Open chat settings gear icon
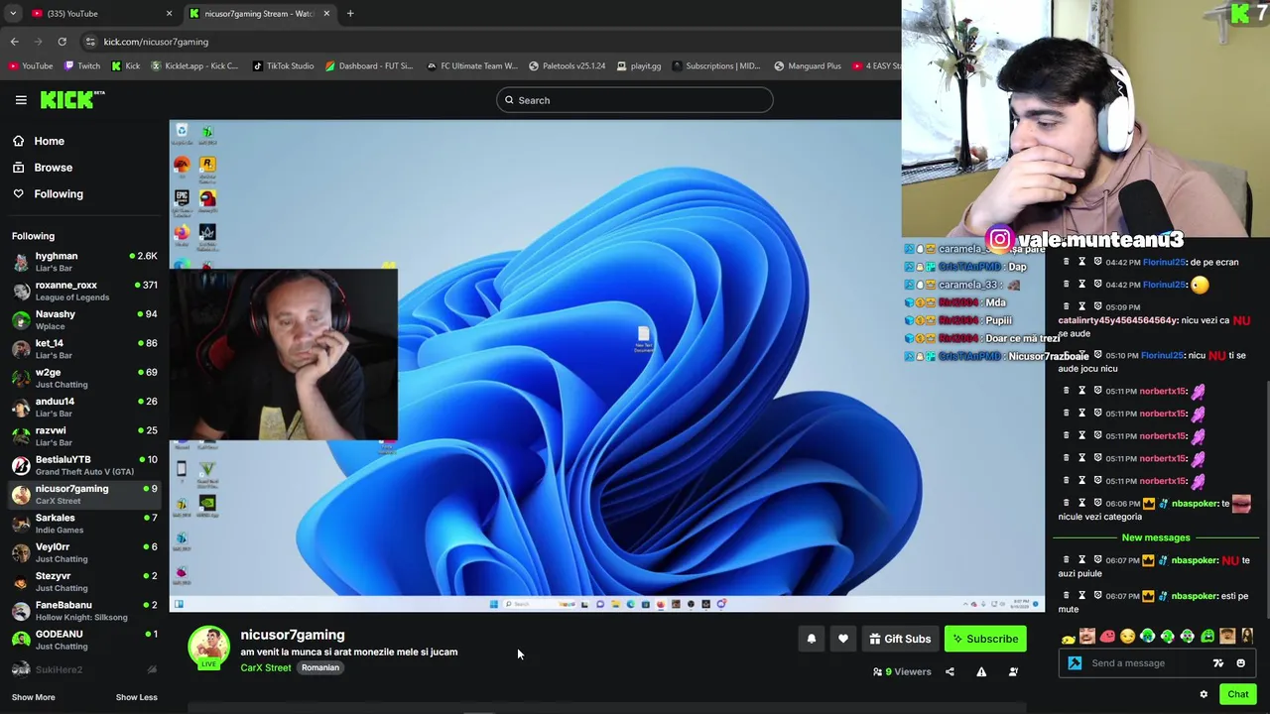1270x714 pixels. point(1204,694)
